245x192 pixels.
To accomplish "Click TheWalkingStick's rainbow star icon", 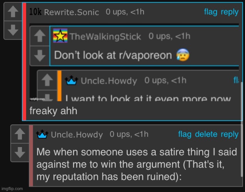I will [60, 36].
